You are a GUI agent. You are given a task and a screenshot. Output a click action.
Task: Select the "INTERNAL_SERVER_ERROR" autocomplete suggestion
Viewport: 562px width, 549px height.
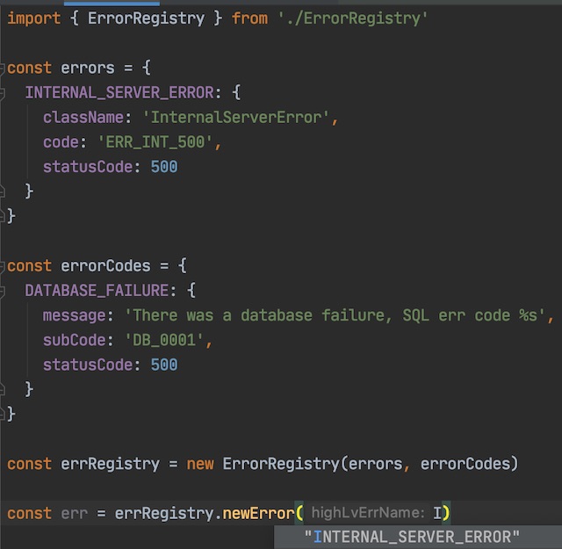[x=418, y=538]
